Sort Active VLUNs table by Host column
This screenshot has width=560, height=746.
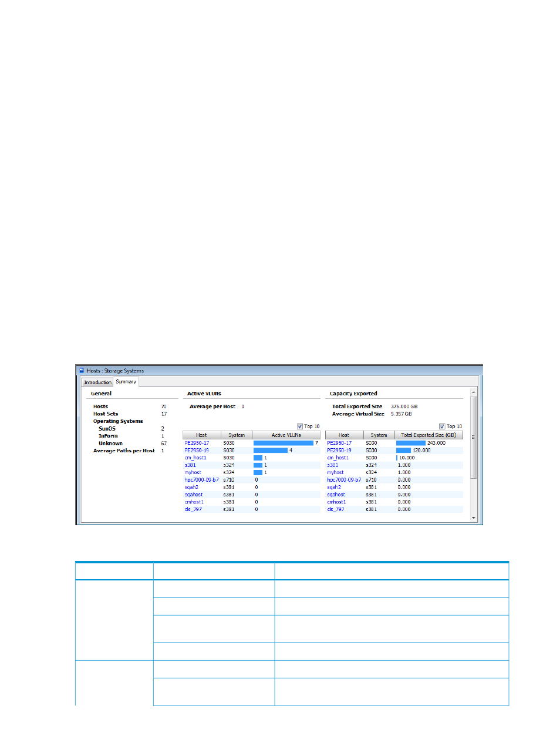tap(201, 435)
